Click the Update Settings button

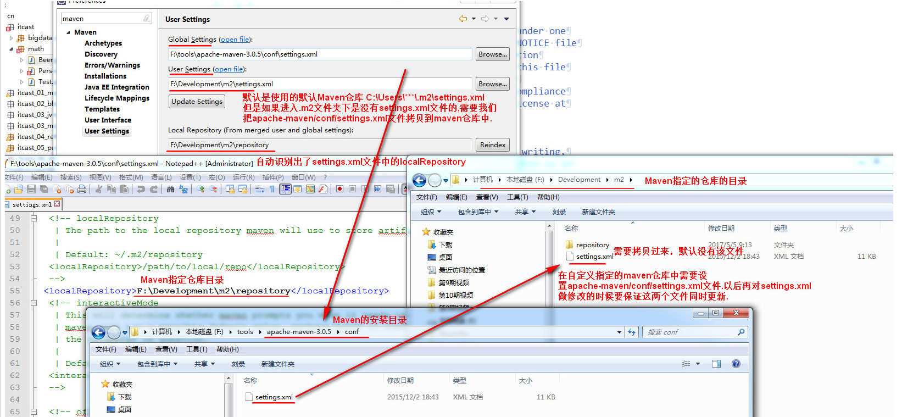pos(197,102)
